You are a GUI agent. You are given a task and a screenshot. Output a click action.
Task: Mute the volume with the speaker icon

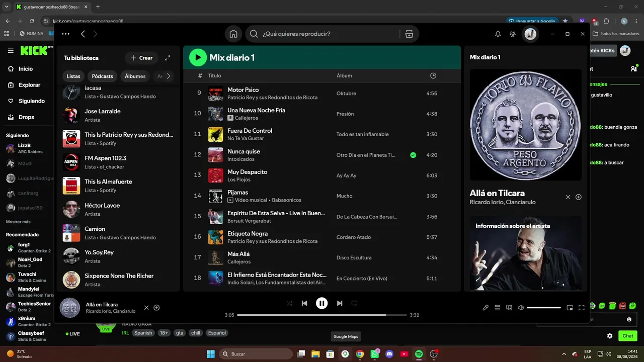coord(521,308)
